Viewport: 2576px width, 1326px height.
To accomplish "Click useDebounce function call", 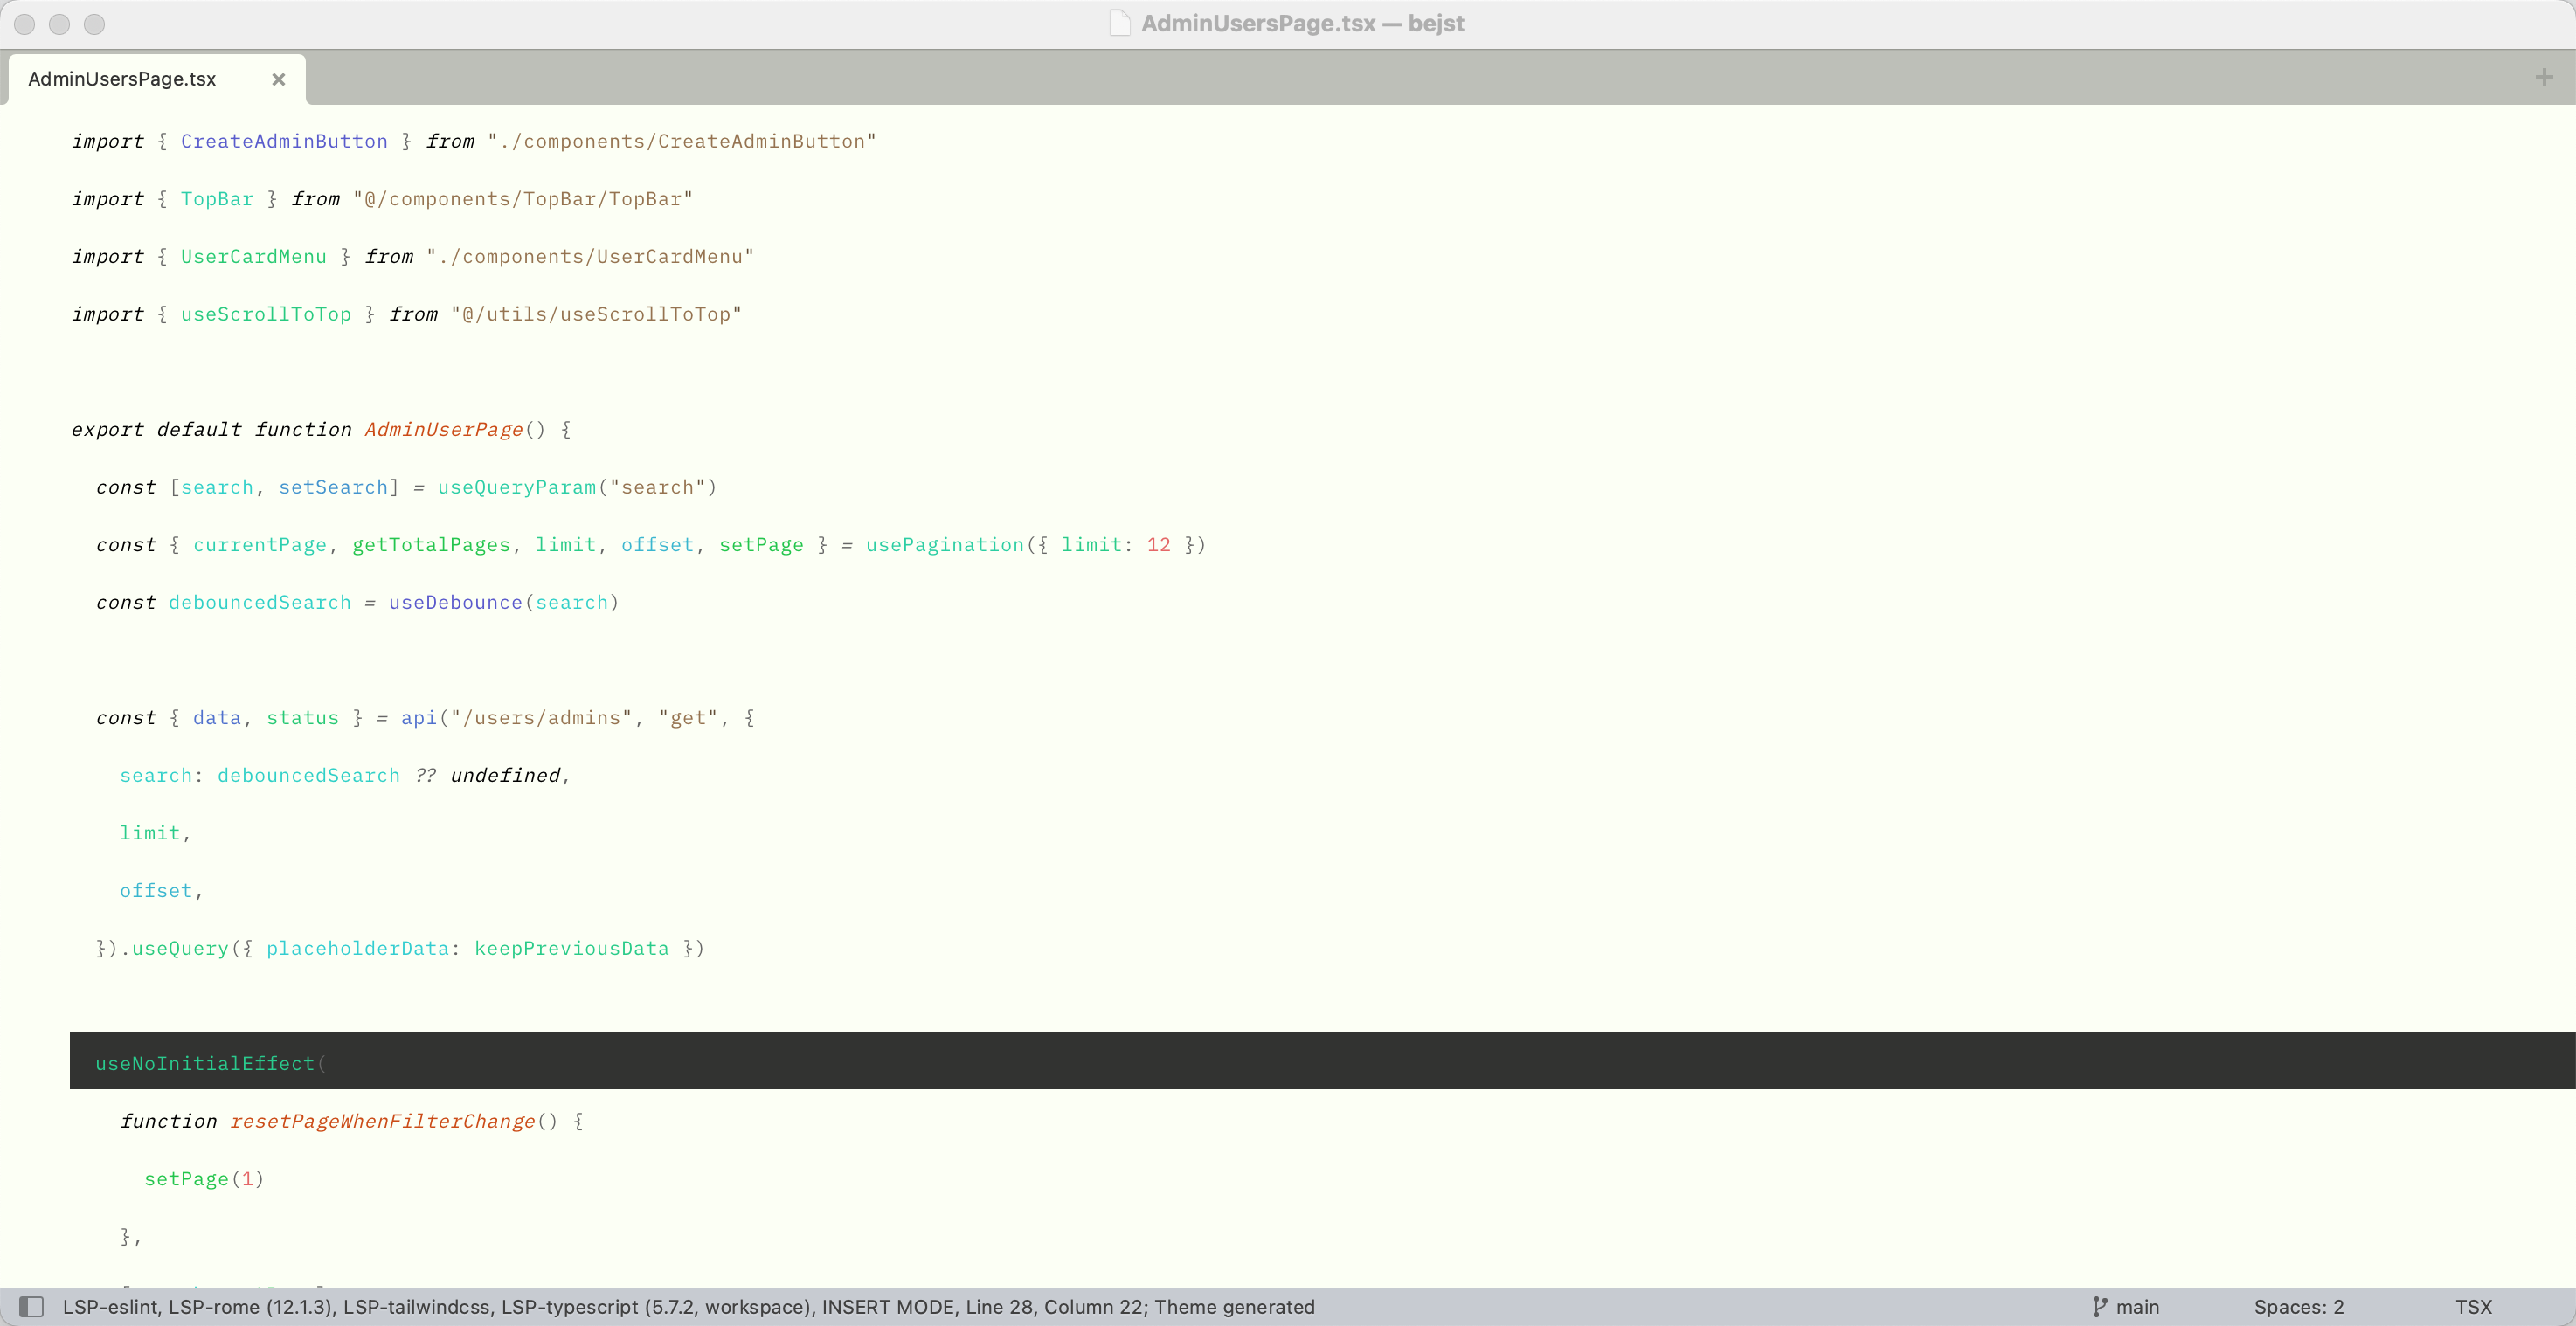I will tap(455, 603).
